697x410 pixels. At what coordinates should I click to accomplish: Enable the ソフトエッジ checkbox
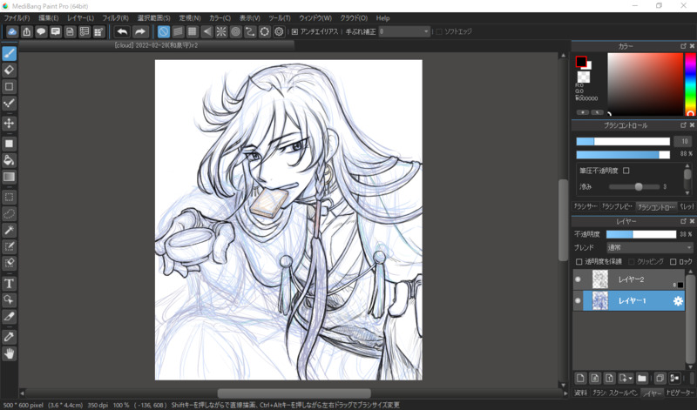click(439, 31)
